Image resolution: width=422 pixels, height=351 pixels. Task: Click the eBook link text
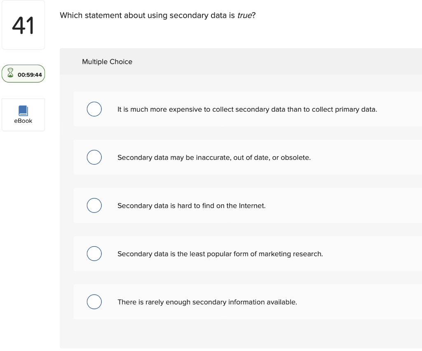coord(23,121)
